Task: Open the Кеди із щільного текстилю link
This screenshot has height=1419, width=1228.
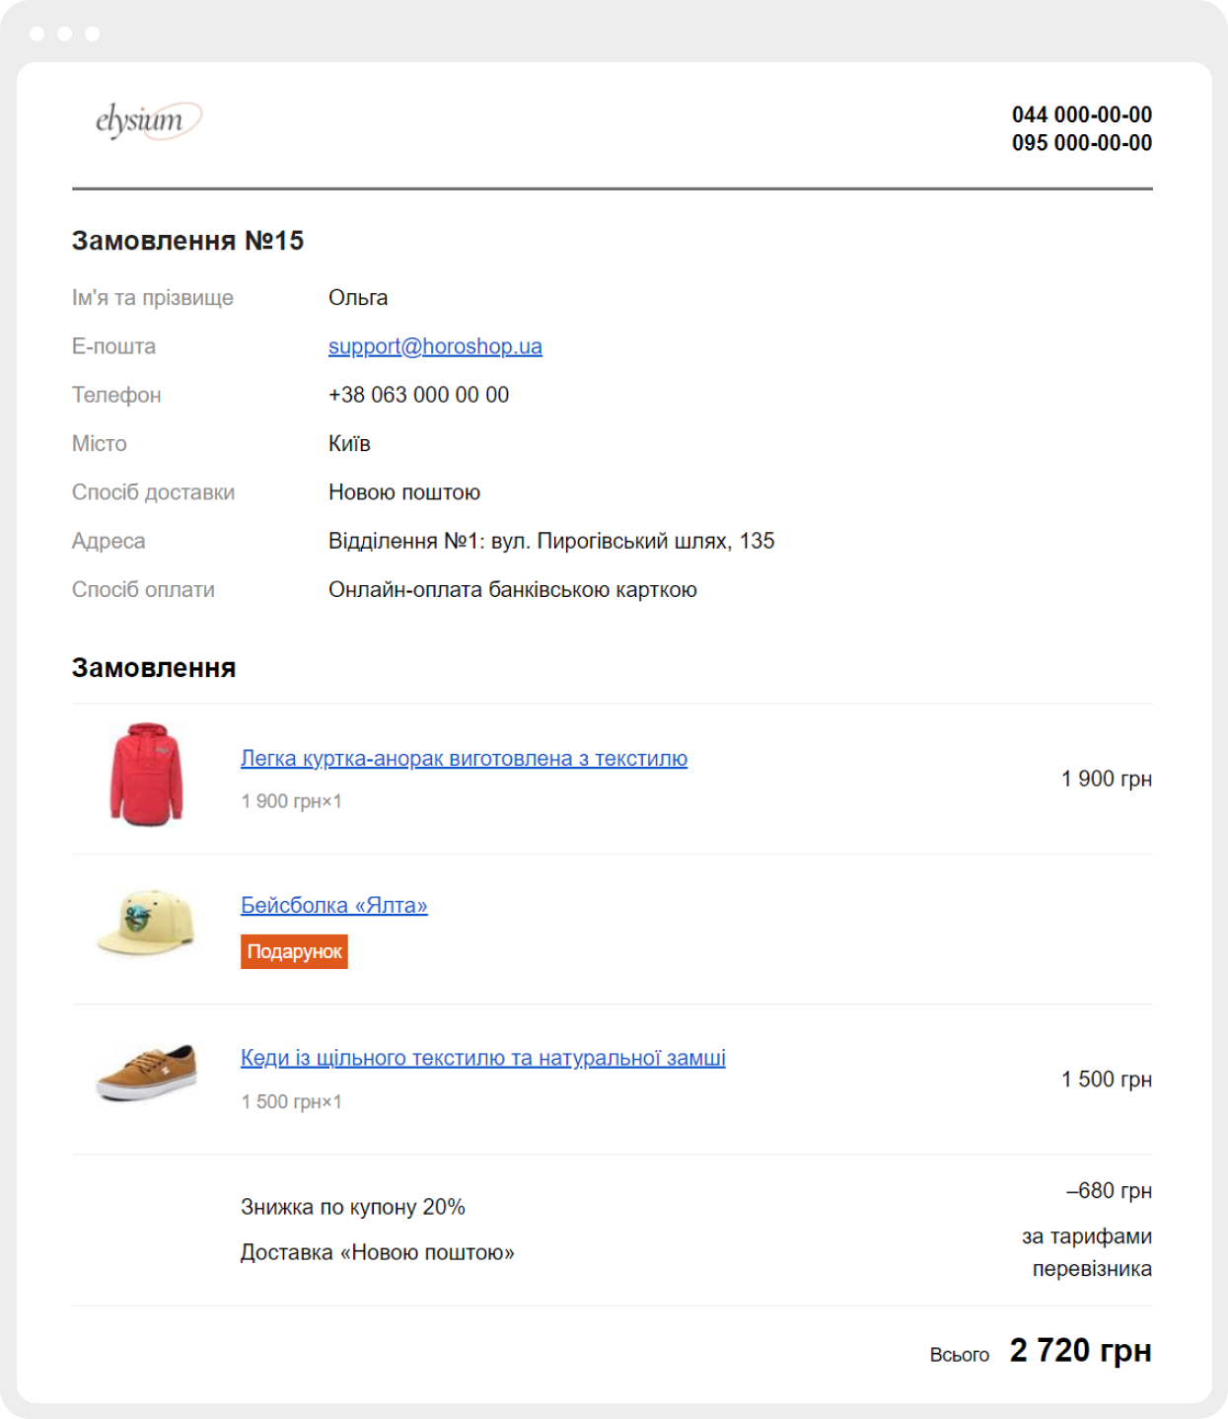Action: pyautogui.click(x=483, y=1058)
